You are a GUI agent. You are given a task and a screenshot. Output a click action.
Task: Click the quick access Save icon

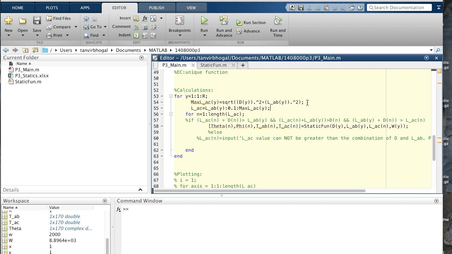pos(301,7)
